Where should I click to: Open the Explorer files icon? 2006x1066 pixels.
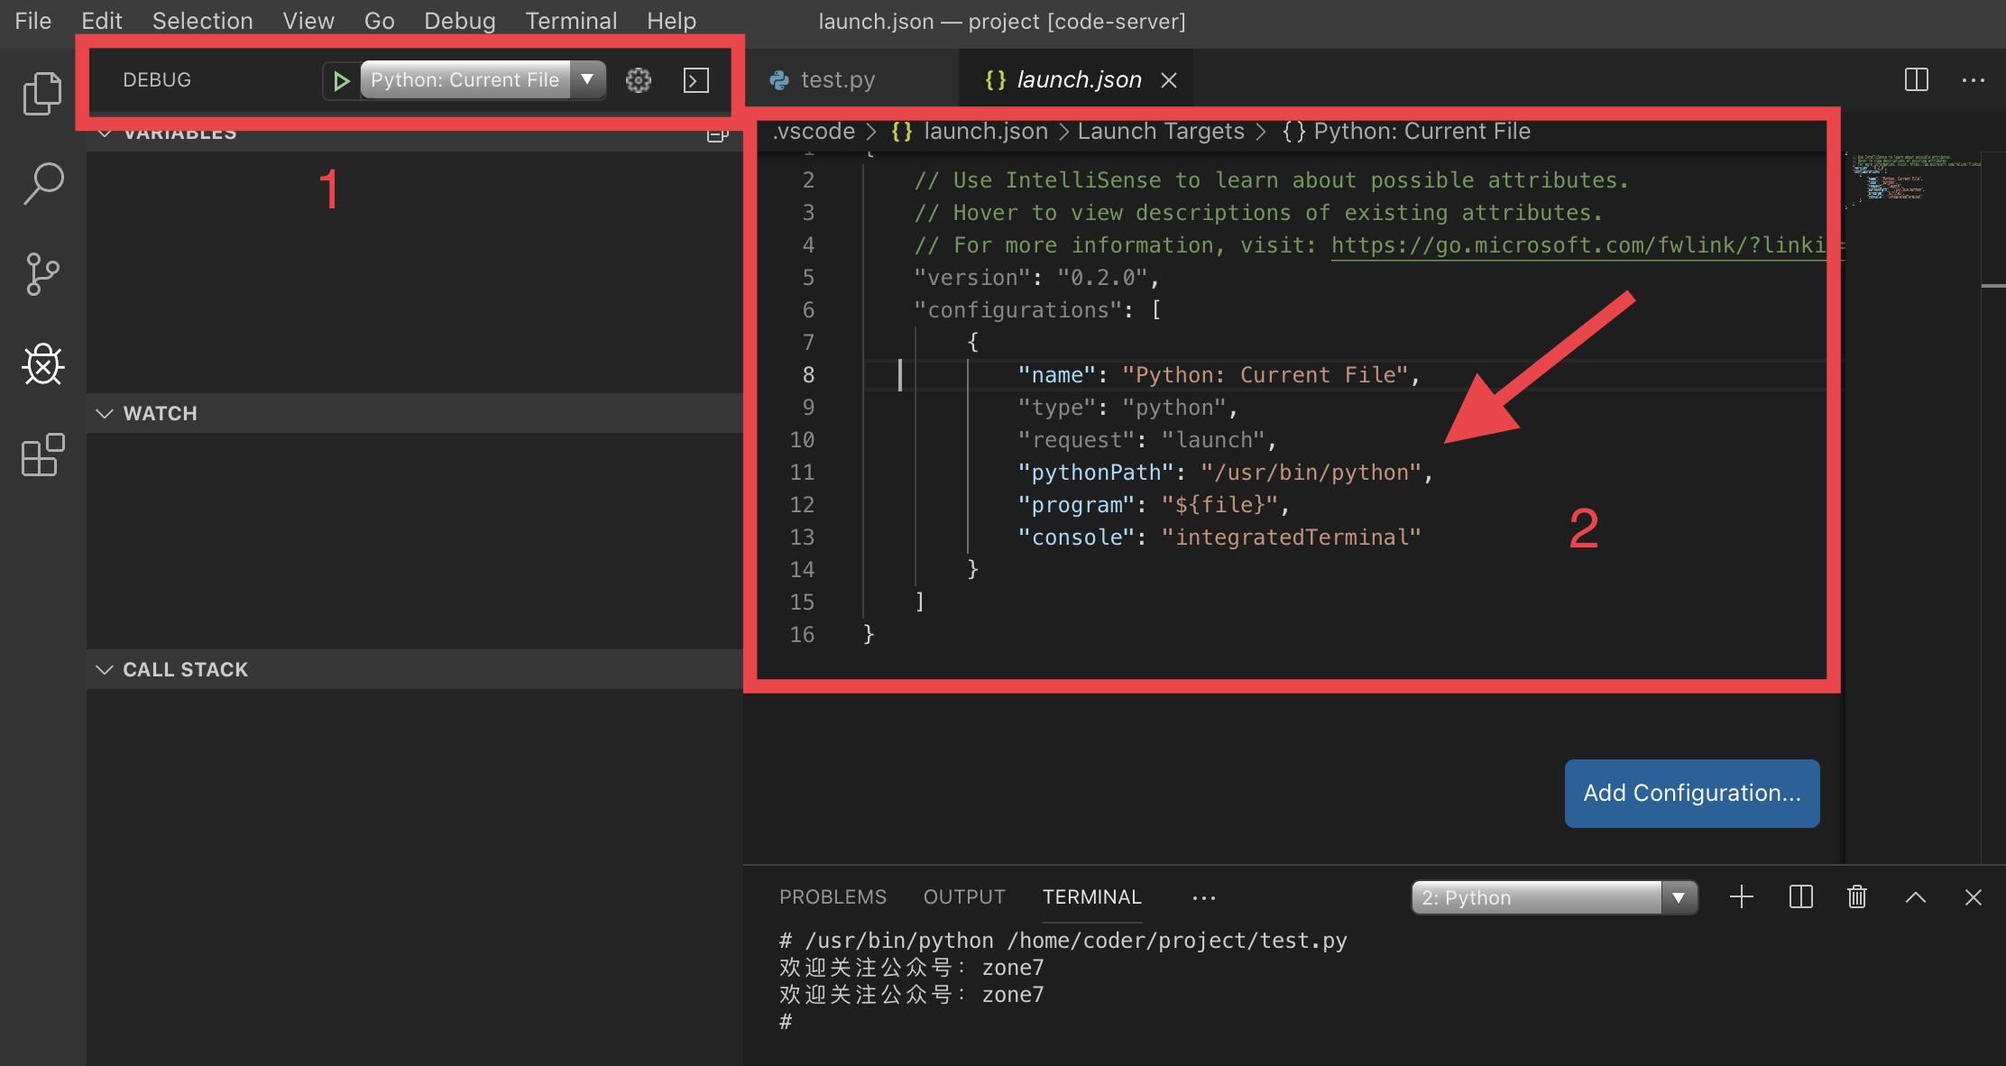click(x=42, y=93)
